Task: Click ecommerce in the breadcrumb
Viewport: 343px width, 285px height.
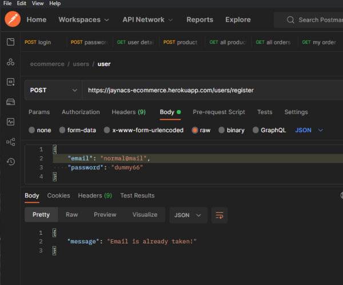Action: 47,64
